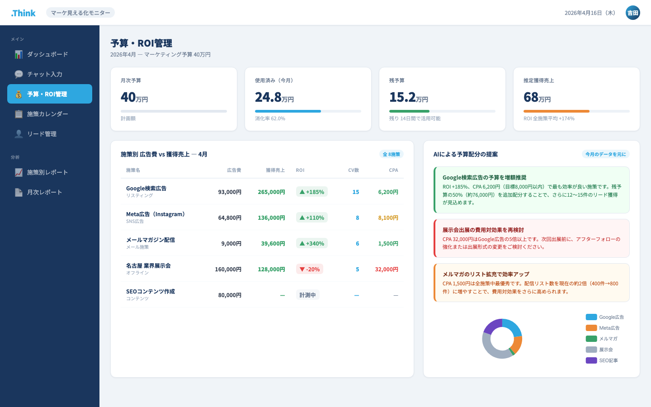Click the 施策名 column header

click(133, 170)
